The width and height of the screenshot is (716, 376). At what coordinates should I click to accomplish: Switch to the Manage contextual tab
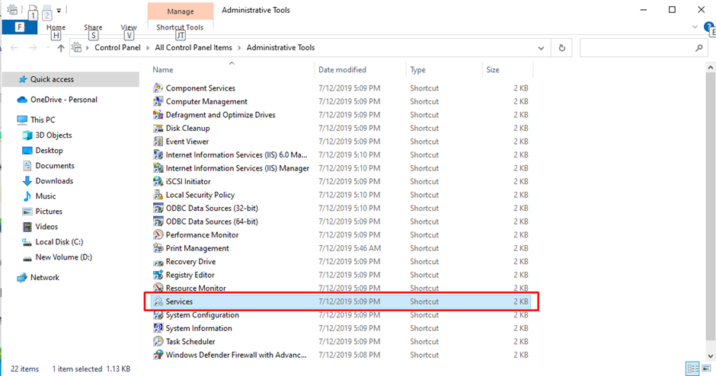coord(181,11)
